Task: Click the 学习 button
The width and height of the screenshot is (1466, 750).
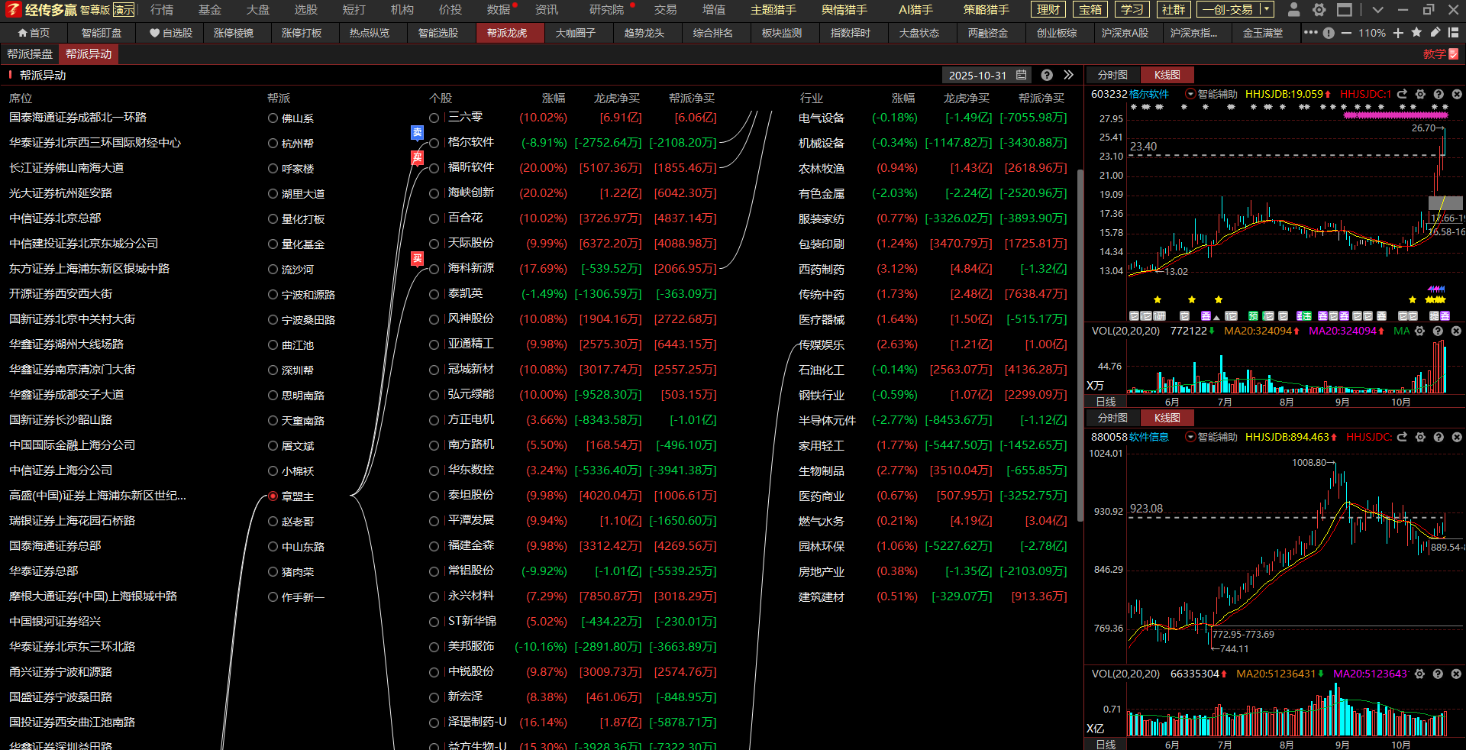Action: (x=1132, y=10)
